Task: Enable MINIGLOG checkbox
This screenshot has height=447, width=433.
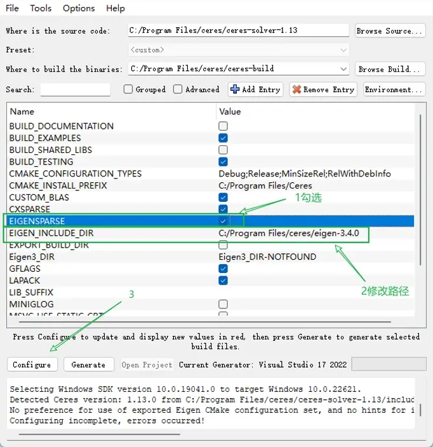Action: [223, 304]
